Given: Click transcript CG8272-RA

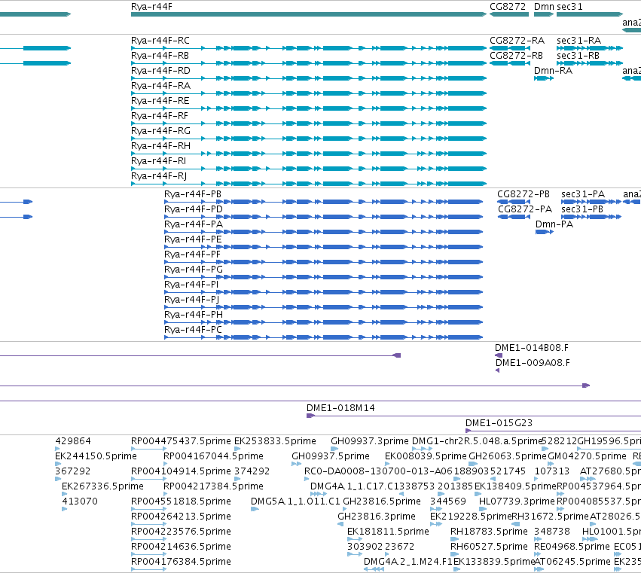Looking at the screenshot, I should tap(517, 41).
